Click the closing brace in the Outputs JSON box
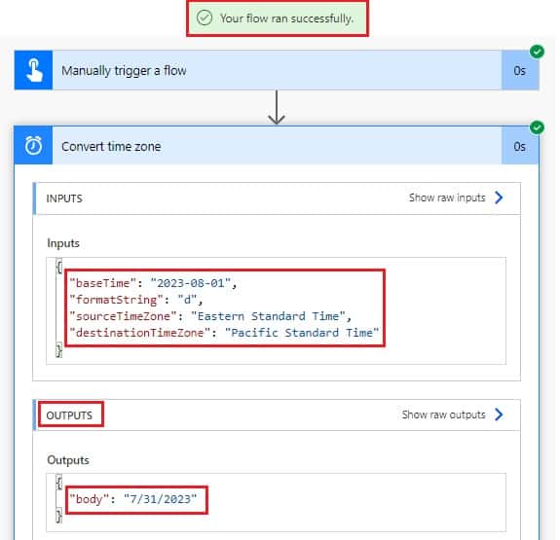This screenshot has height=540, width=560. (59, 516)
